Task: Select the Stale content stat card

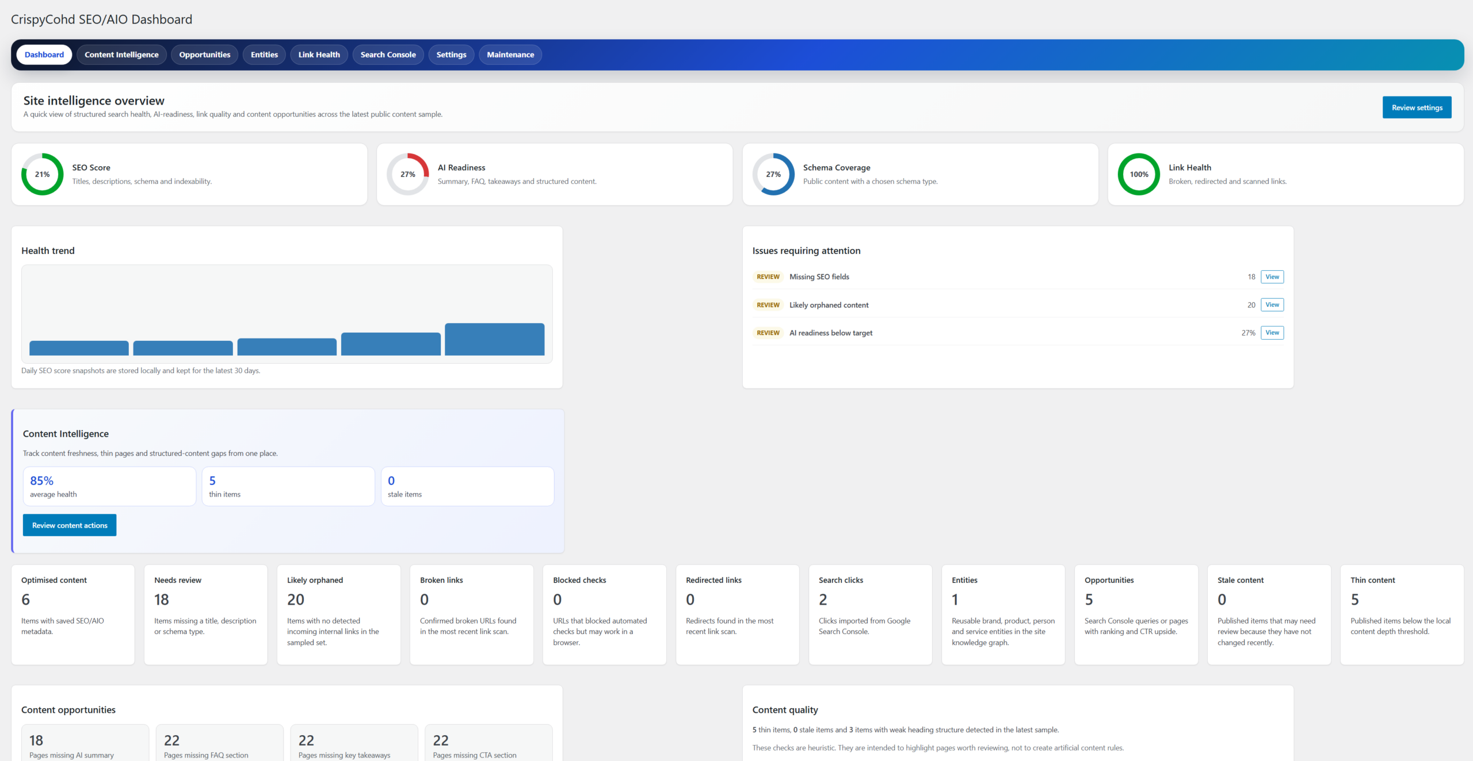Action: click(1269, 614)
